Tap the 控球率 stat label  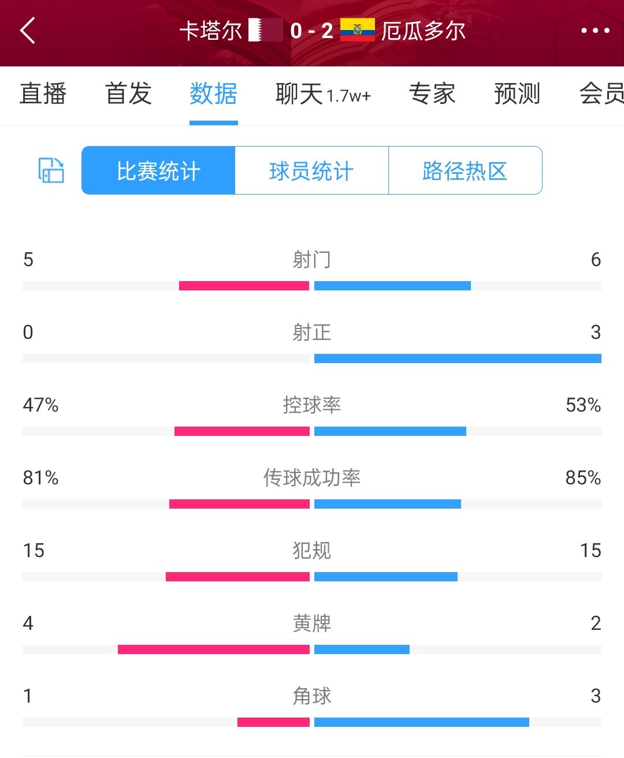(311, 405)
